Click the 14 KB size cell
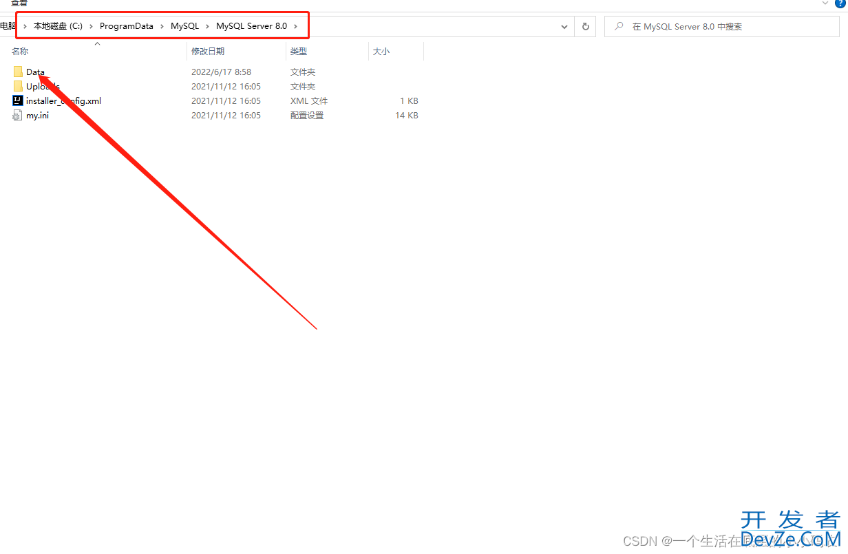Image resolution: width=848 pixels, height=554 pixels. tap(406, 115)
